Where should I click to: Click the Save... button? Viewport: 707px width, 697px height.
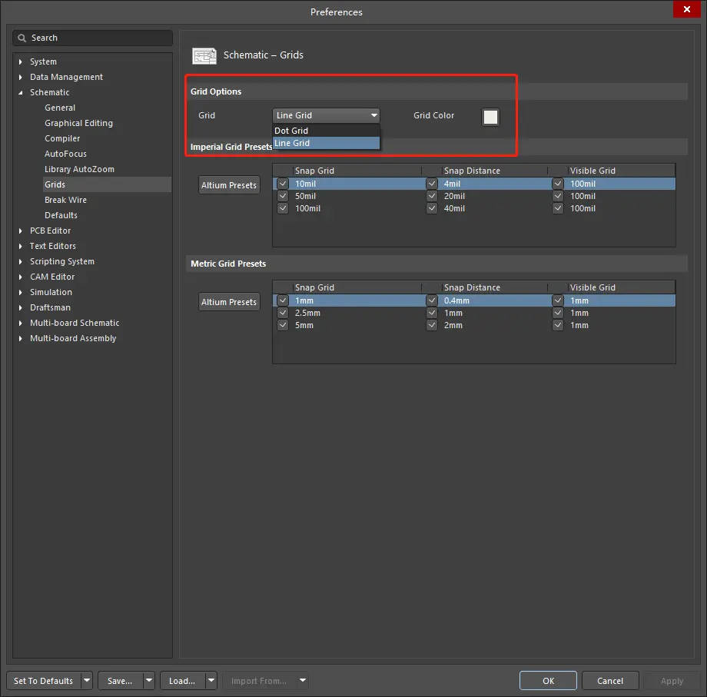[x=121, y=680]
